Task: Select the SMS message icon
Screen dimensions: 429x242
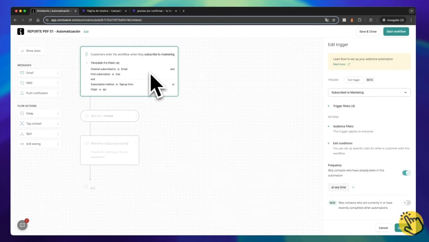Action: 22,83
